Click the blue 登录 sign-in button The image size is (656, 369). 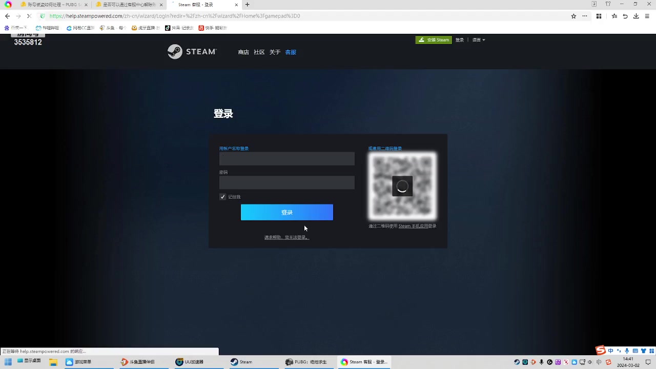[x=287, y=212]
